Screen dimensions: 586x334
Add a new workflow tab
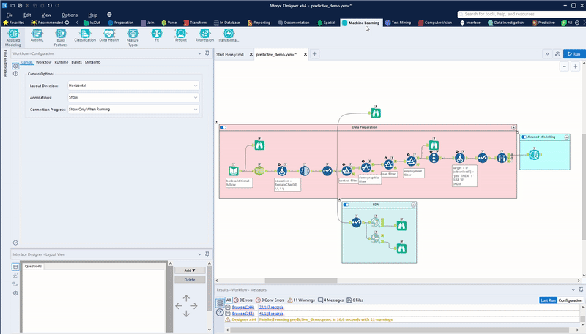[x=315, y=54]
